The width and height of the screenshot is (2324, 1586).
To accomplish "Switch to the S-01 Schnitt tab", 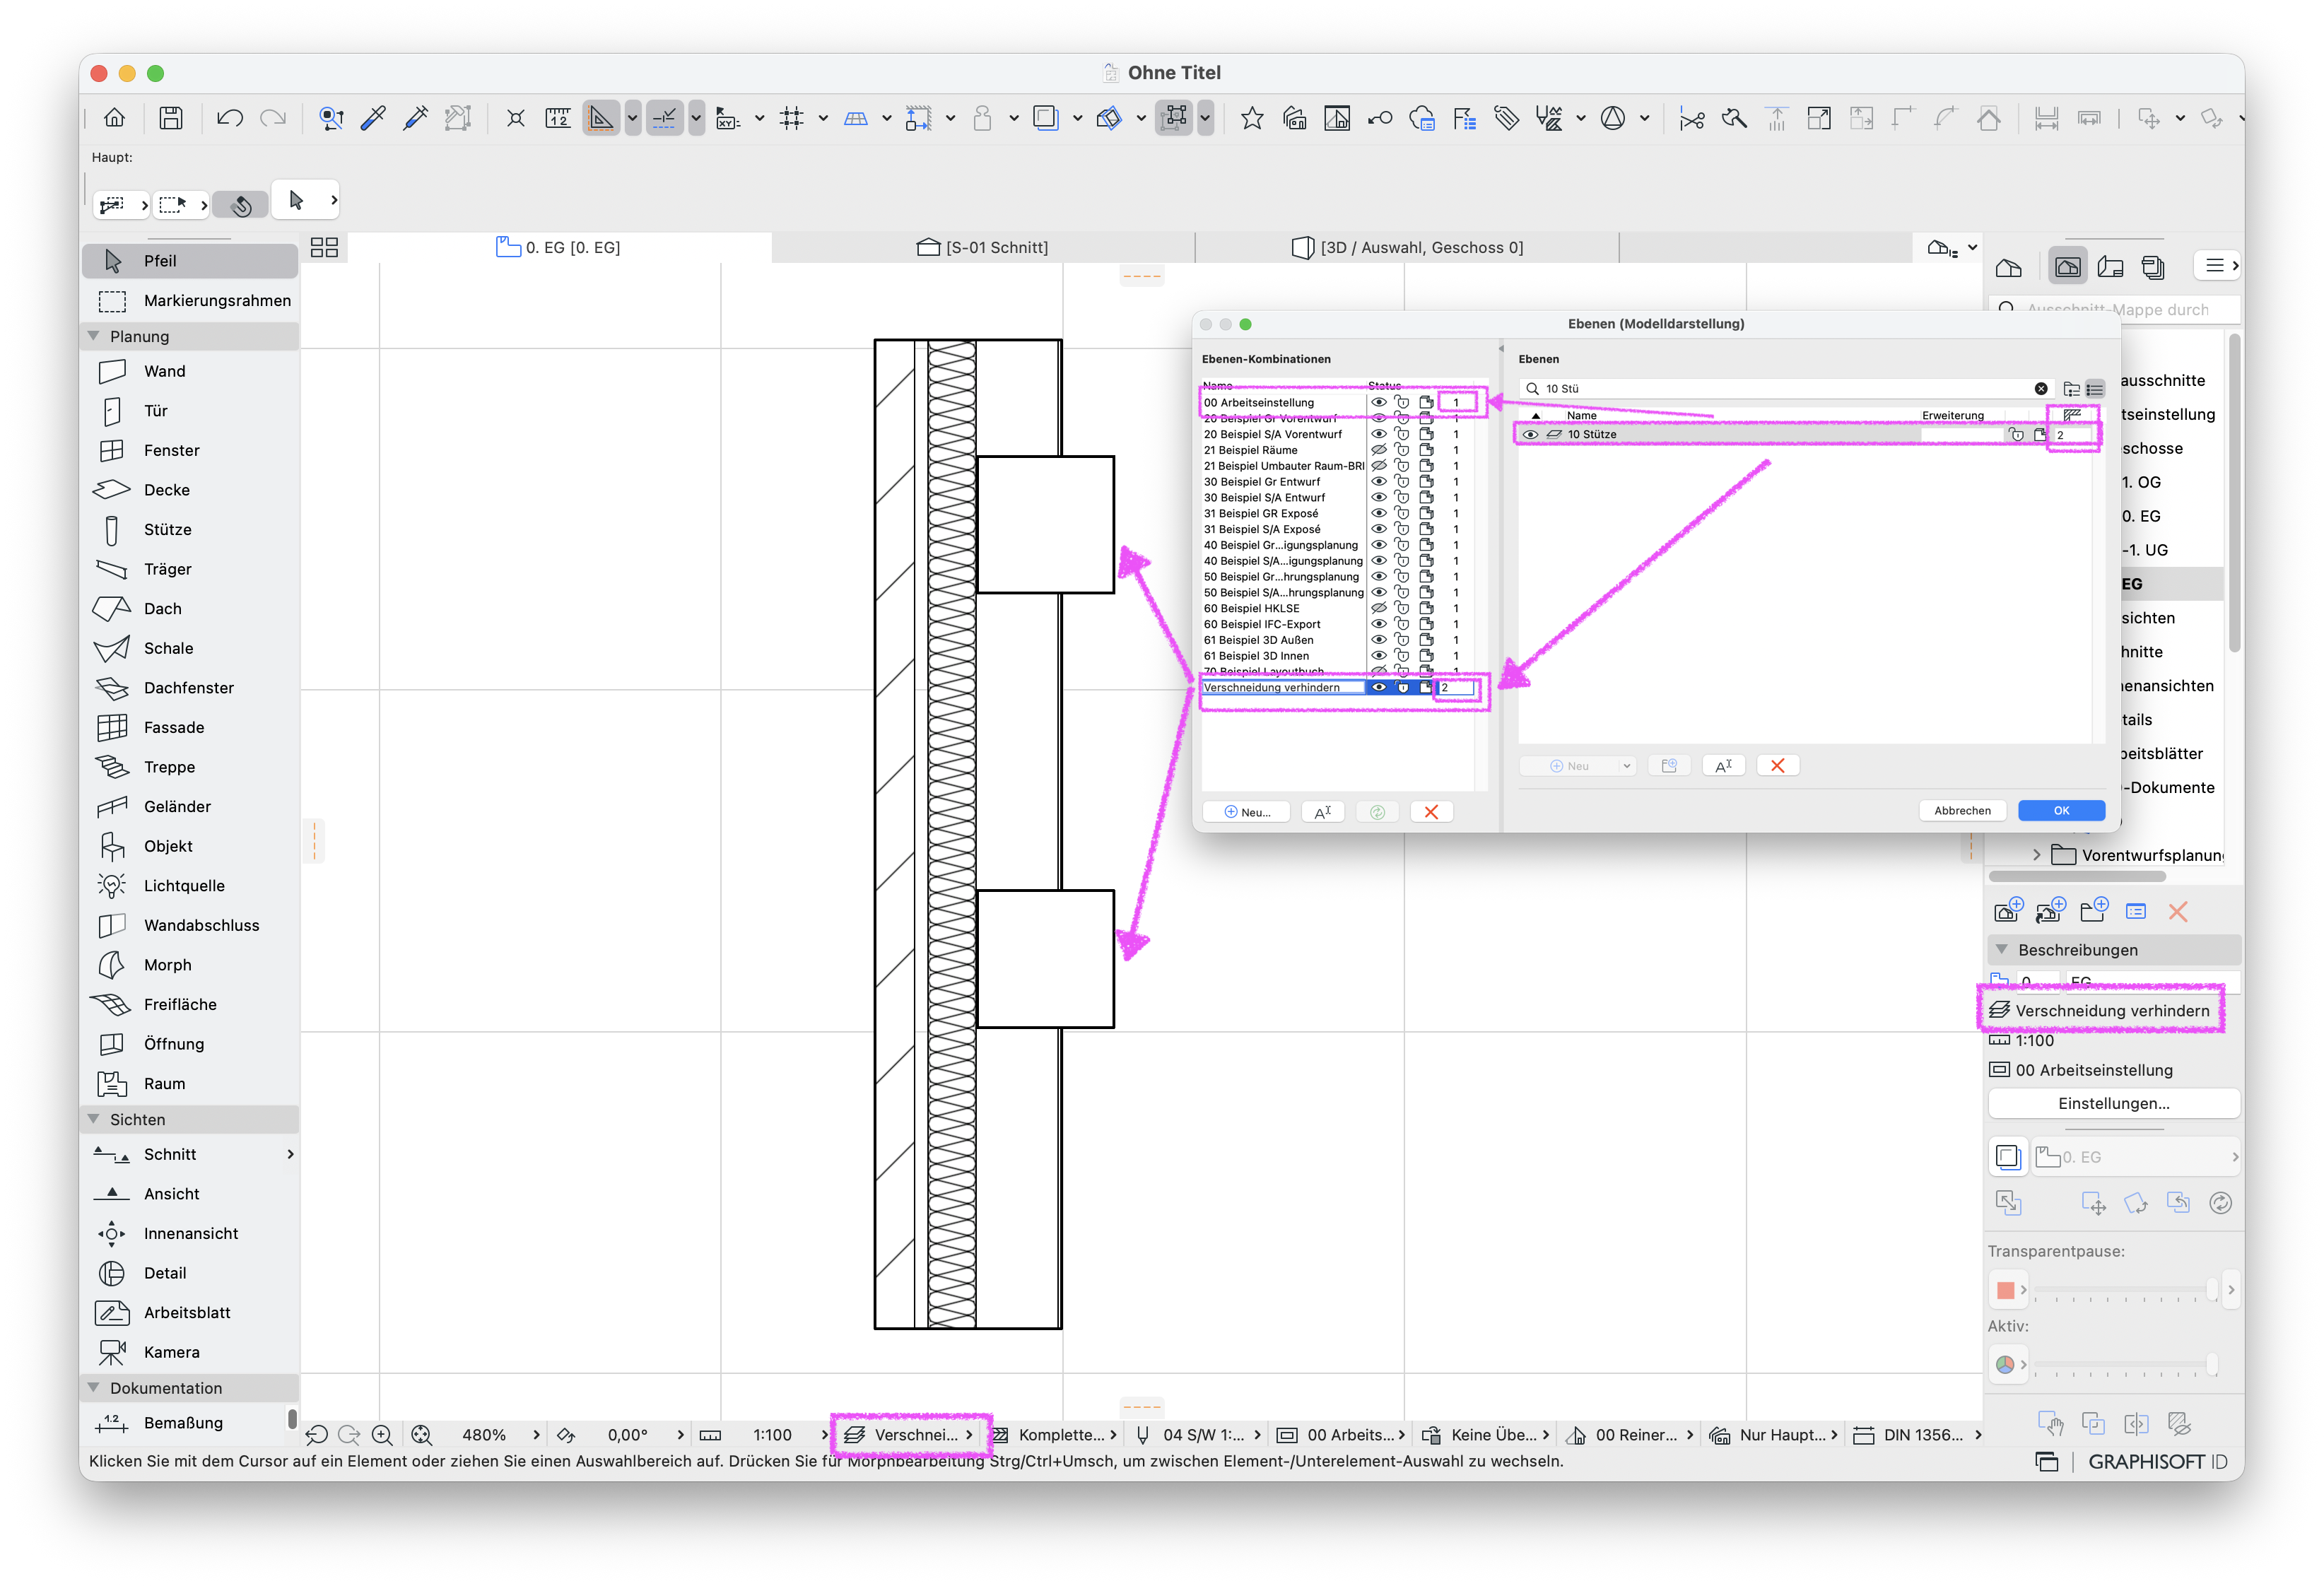I will (983, 247).
